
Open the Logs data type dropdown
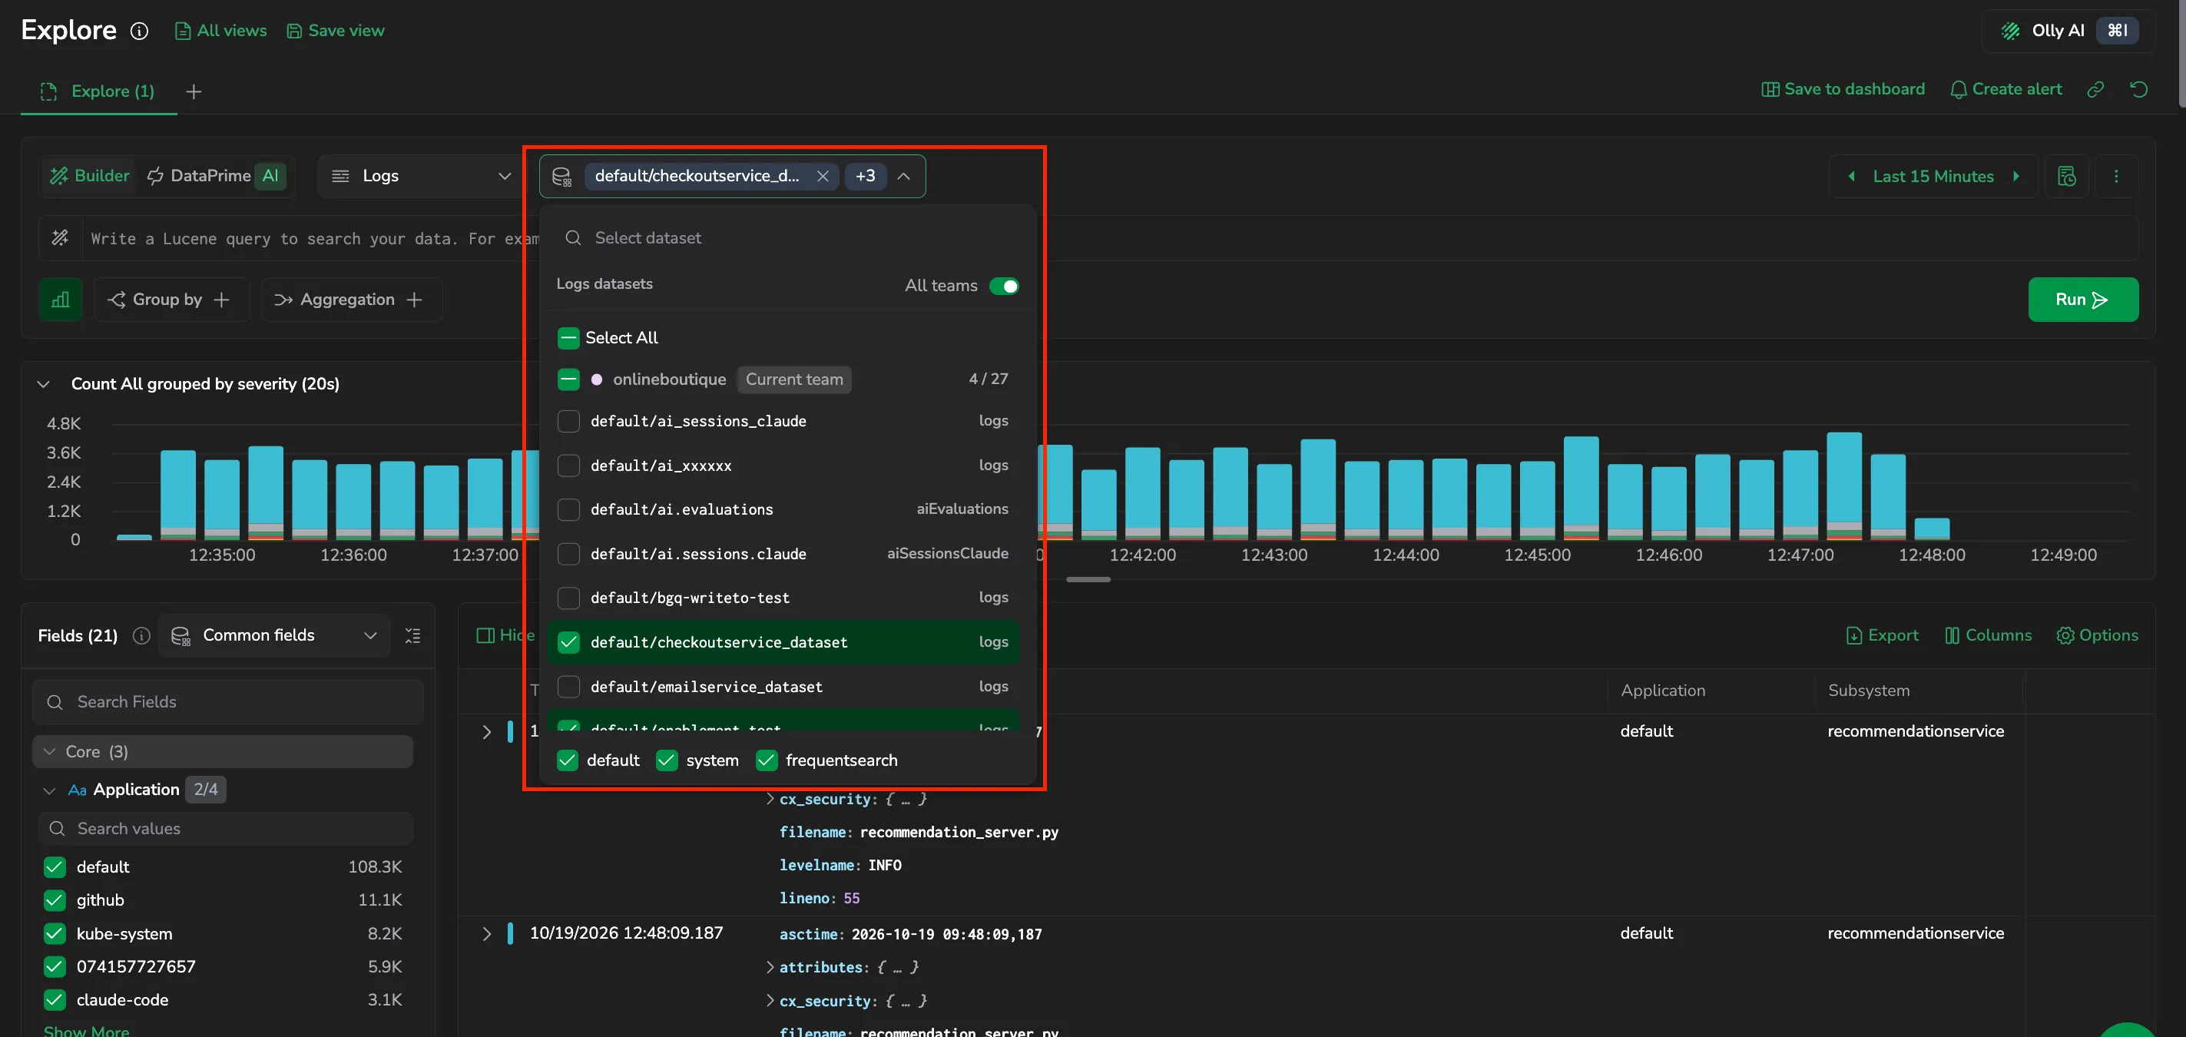click(x=421, y=177)
